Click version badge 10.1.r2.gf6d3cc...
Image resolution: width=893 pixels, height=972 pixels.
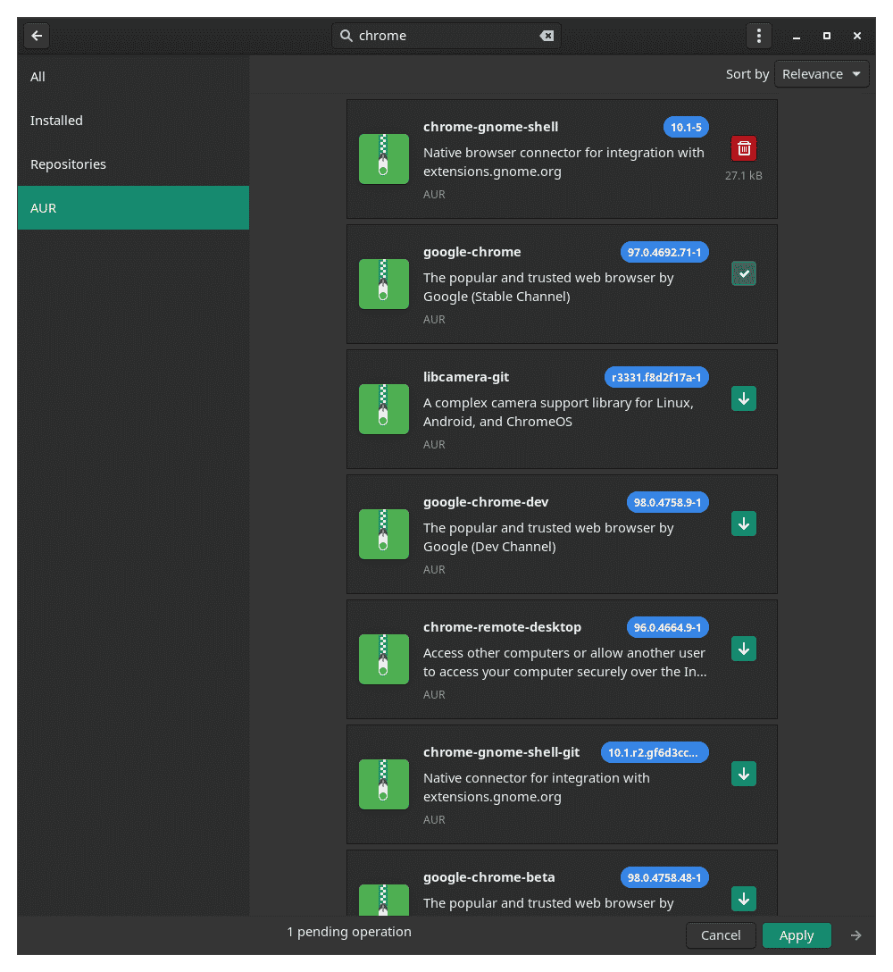coord(655,752)
